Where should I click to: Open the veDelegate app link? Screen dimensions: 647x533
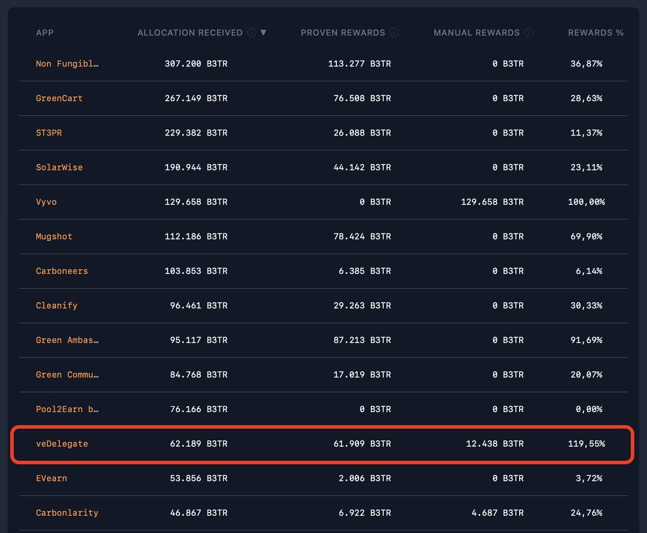62,443
